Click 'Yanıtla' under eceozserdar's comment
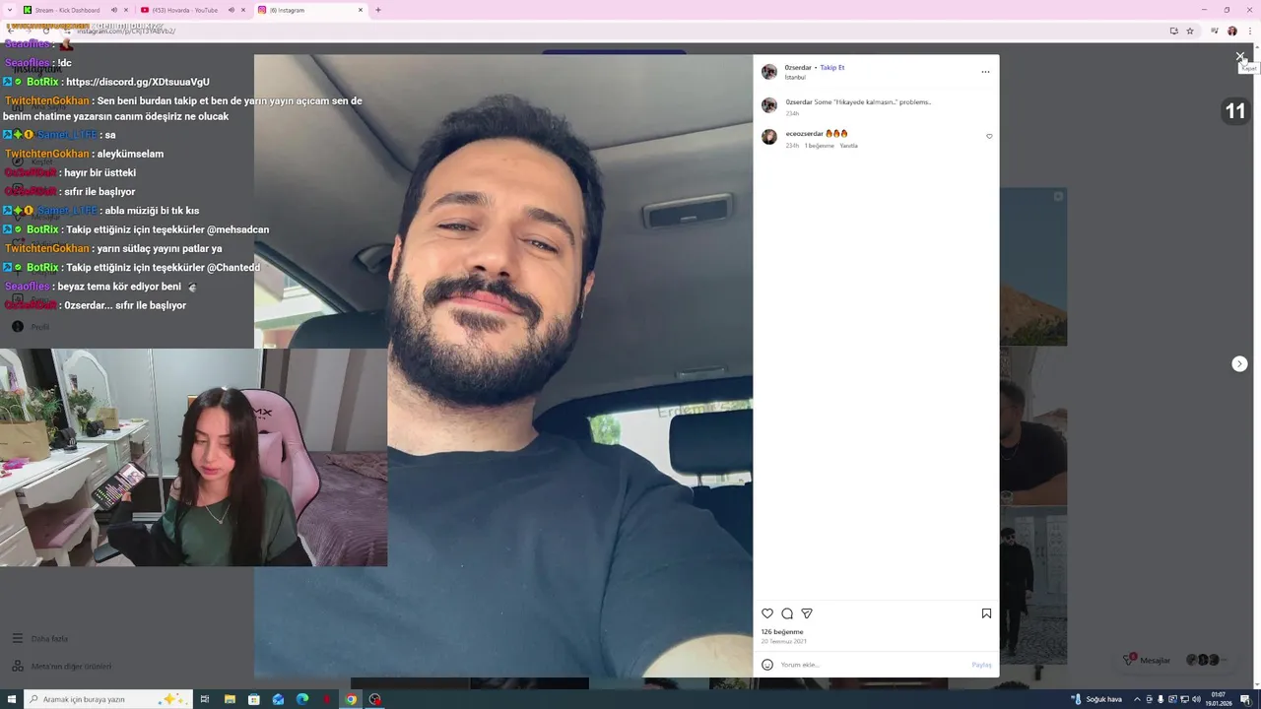Screen dimensions: 1261x709 (x=848, y=146)
